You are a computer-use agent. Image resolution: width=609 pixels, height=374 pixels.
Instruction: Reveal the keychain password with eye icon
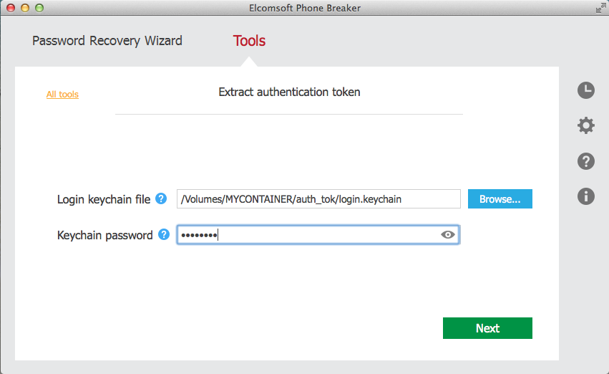point(449,234)
